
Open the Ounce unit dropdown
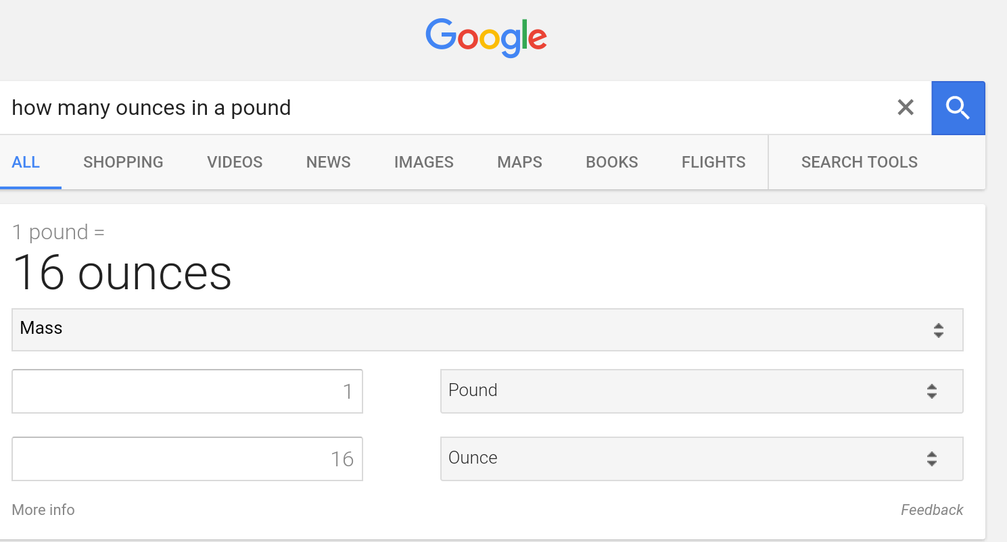pos(701,459)
